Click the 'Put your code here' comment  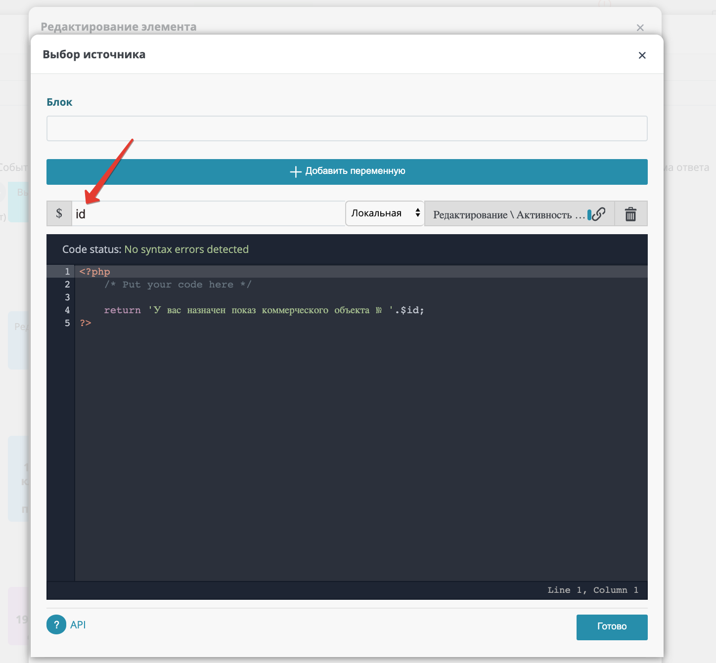(178, 284)
